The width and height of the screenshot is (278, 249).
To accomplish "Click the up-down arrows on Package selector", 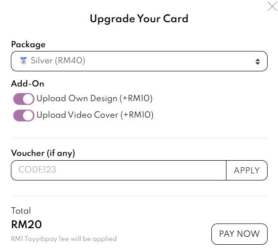I will [257, 61].
